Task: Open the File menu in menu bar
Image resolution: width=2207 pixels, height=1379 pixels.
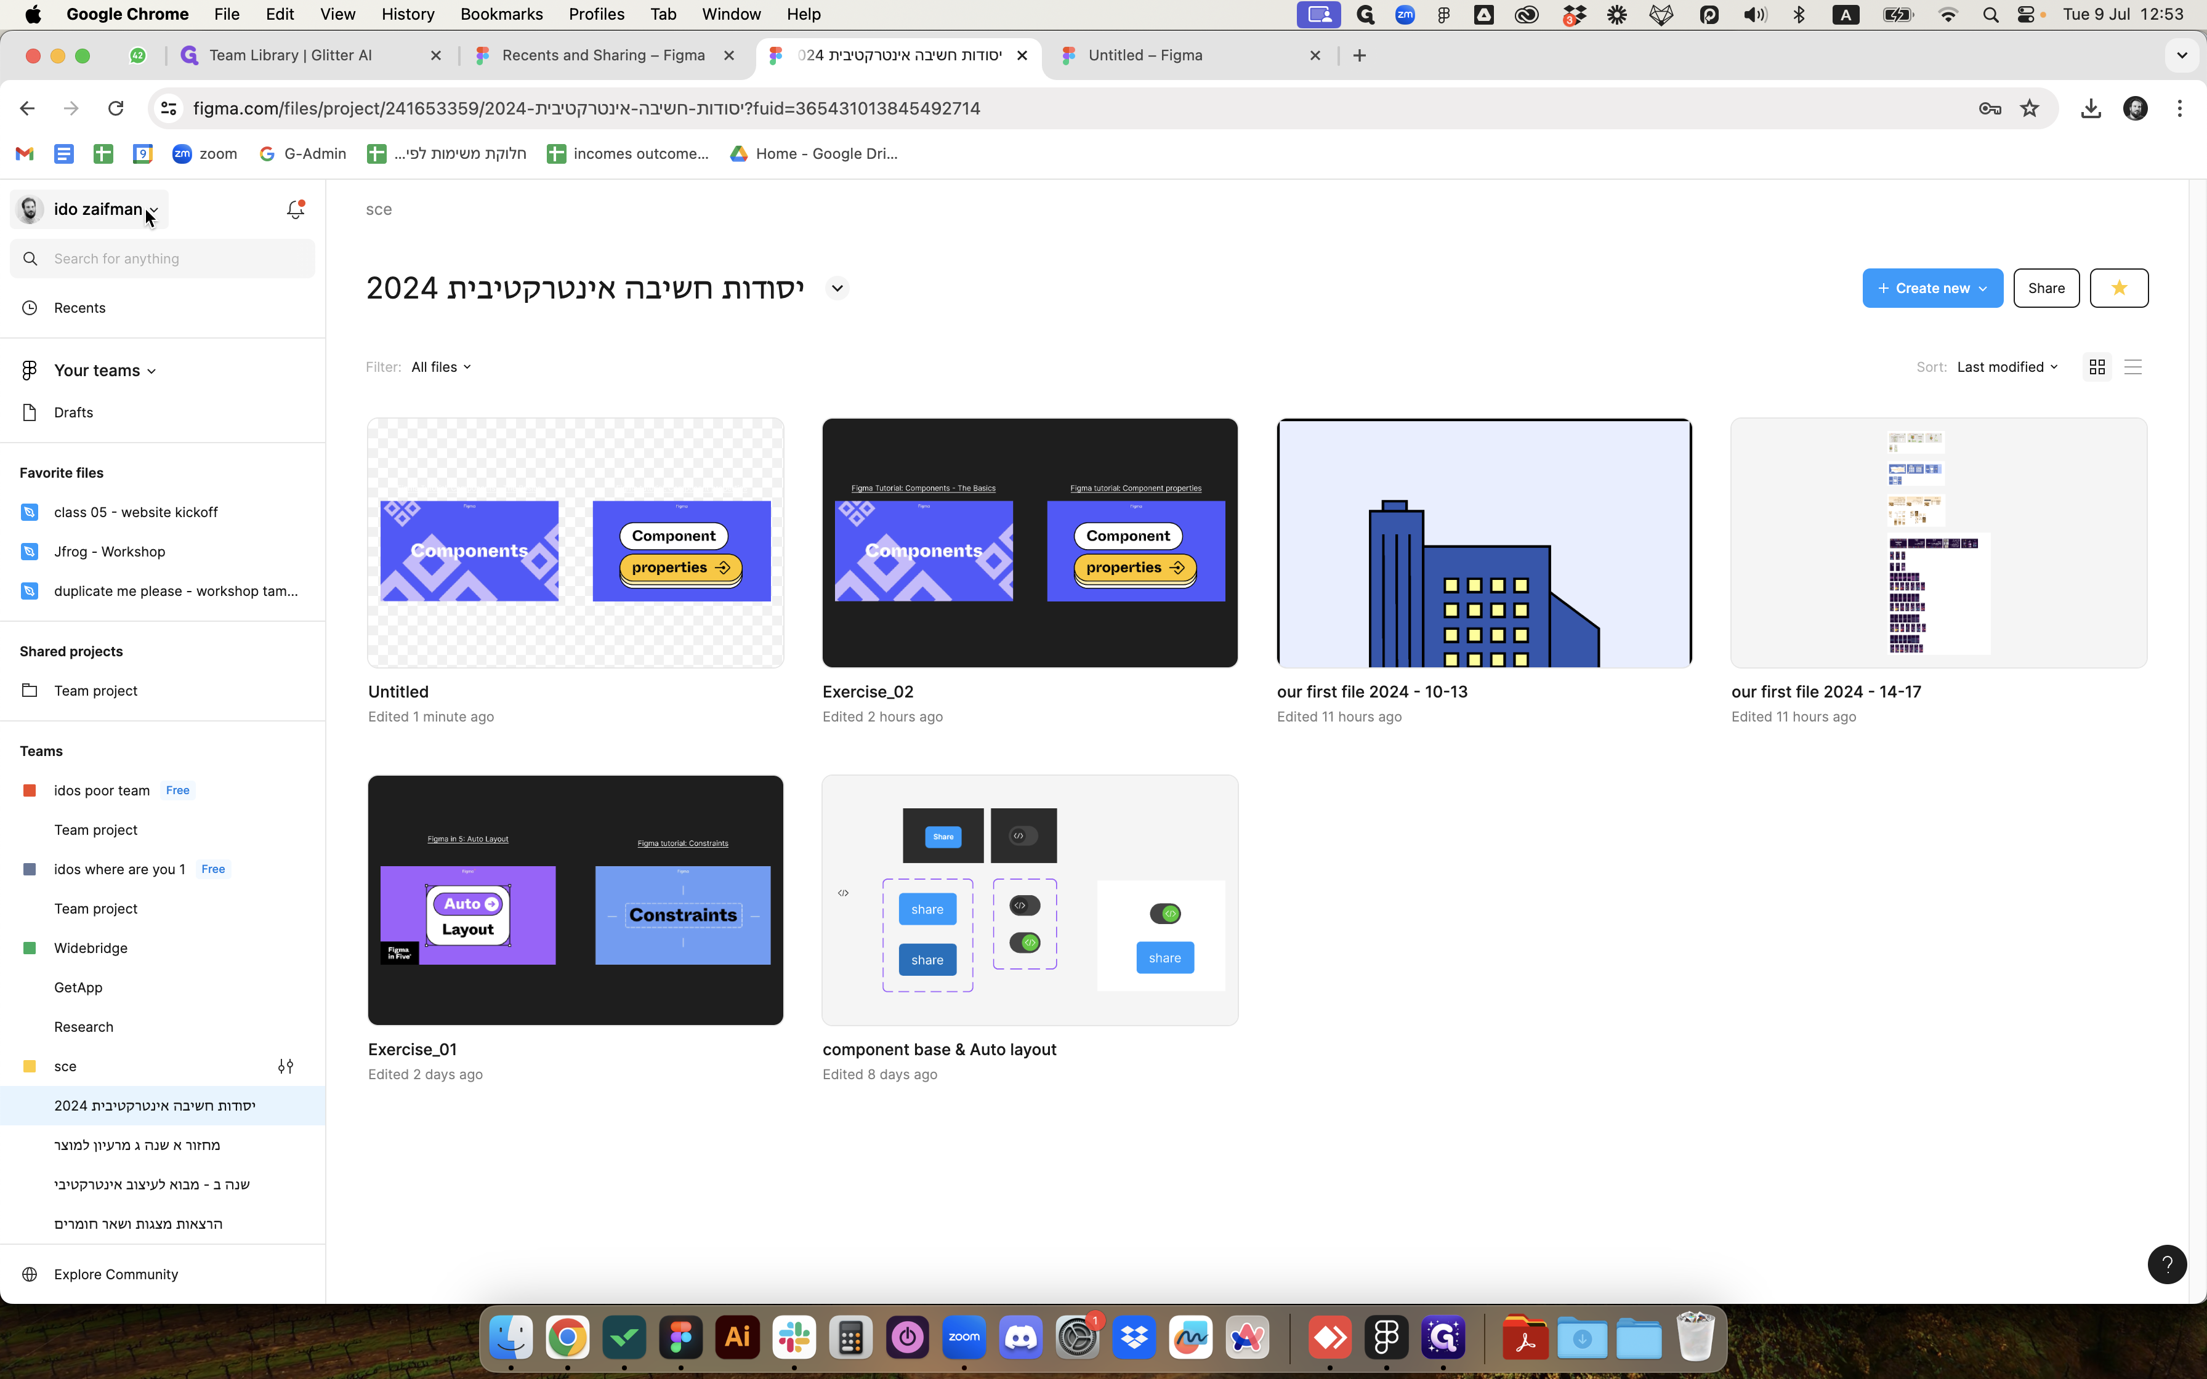Action: 226,15
